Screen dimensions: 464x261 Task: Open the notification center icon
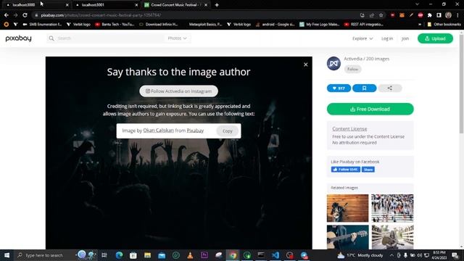(x=455, y=255)
